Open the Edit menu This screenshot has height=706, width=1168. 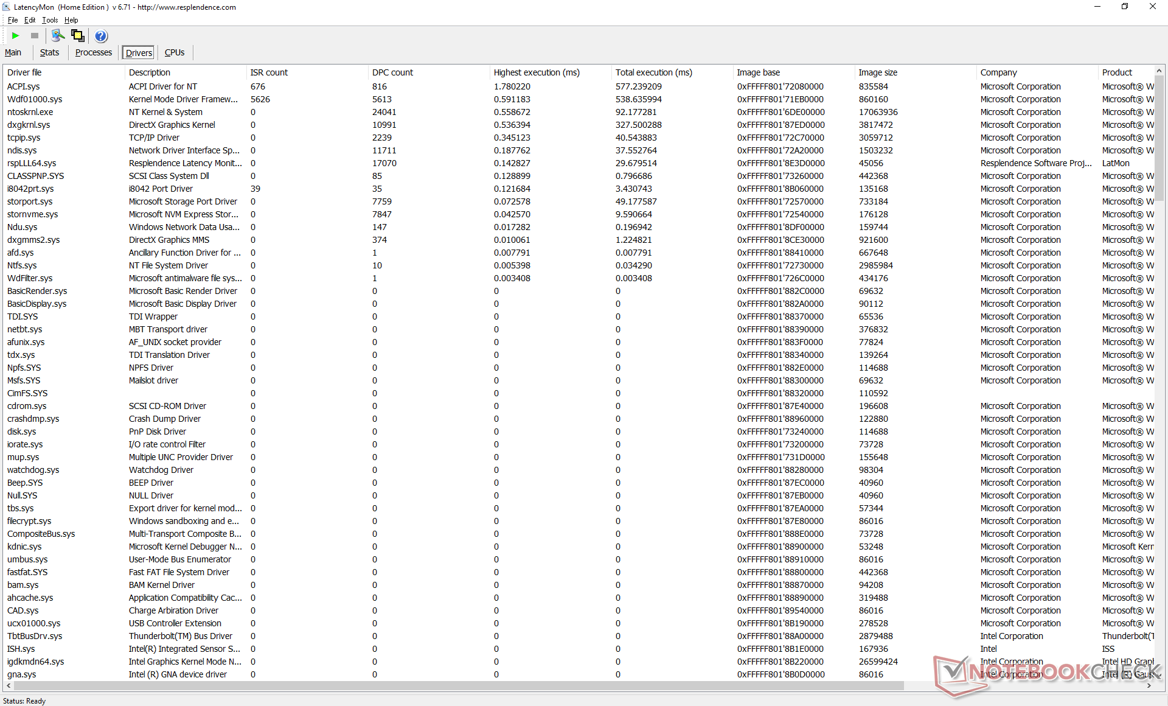30,20
